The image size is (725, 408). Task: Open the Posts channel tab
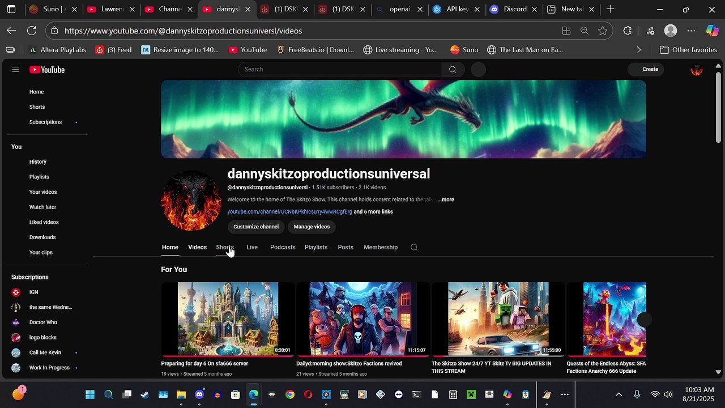tap(346, 247)
